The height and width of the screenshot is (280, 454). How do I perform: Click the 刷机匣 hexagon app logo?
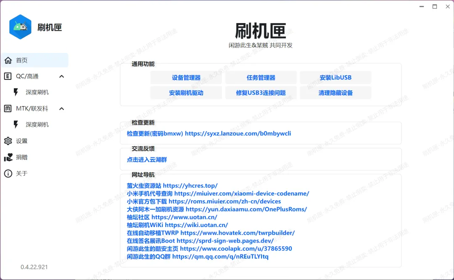20,27
